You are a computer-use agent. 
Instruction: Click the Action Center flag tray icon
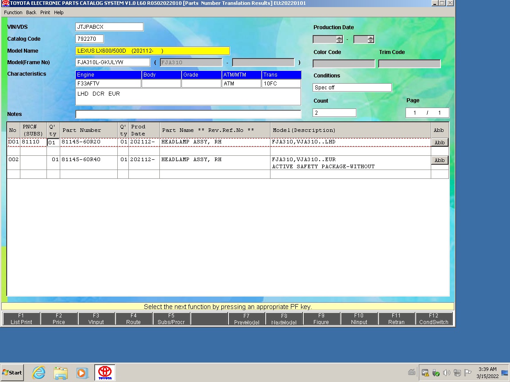point(467,373)
